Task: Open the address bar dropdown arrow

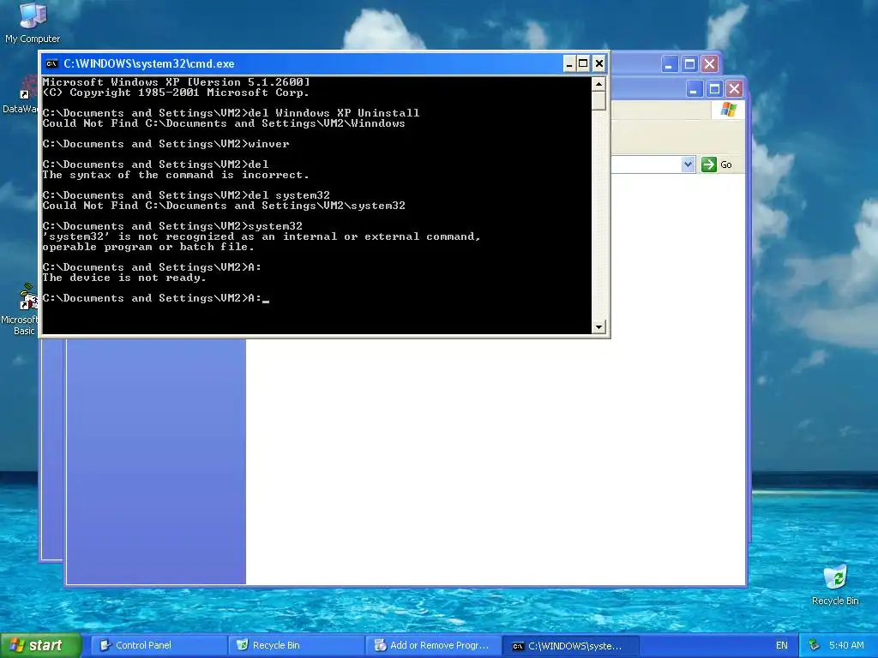Action: (x=689, y=164)
